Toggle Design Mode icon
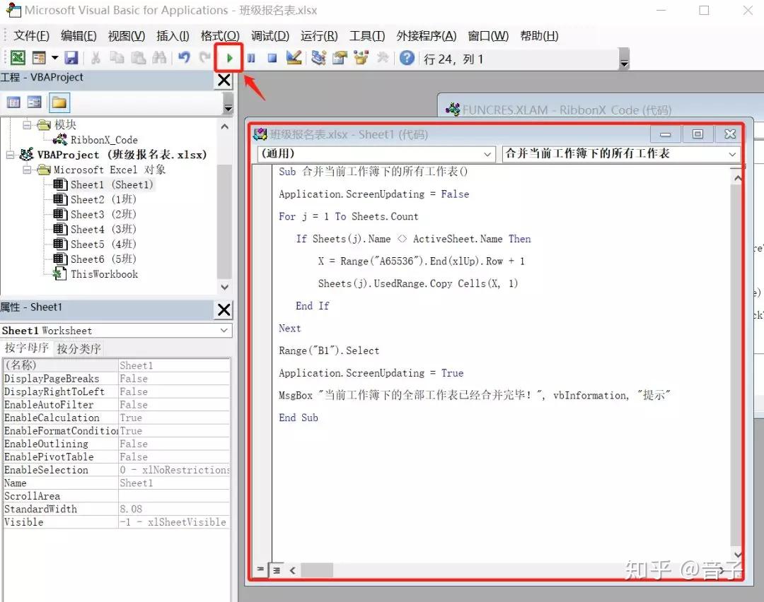The height and width of the screenshot is (602, 764). point(294,58)
